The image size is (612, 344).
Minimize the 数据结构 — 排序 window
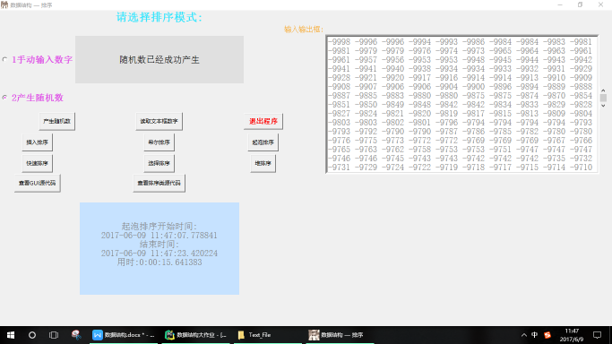pos(560,4)
